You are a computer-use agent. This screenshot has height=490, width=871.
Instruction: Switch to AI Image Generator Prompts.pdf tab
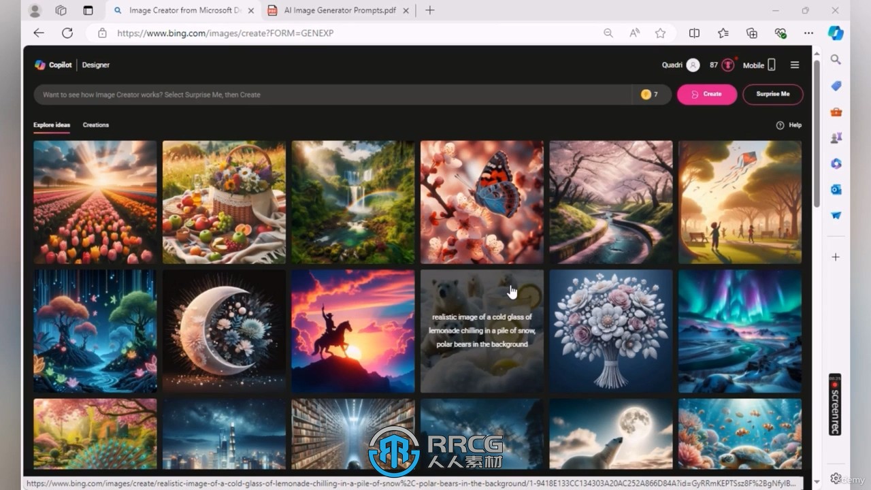tap(338, 10)
